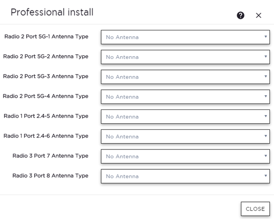
Task: Click arrow of Port 2.4-5 selector
Action: (x=266, y=116)
